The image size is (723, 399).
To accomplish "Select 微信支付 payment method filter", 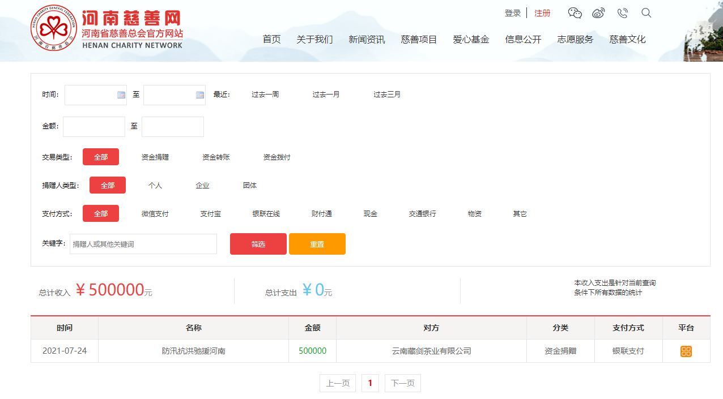I will coord(155,214).
